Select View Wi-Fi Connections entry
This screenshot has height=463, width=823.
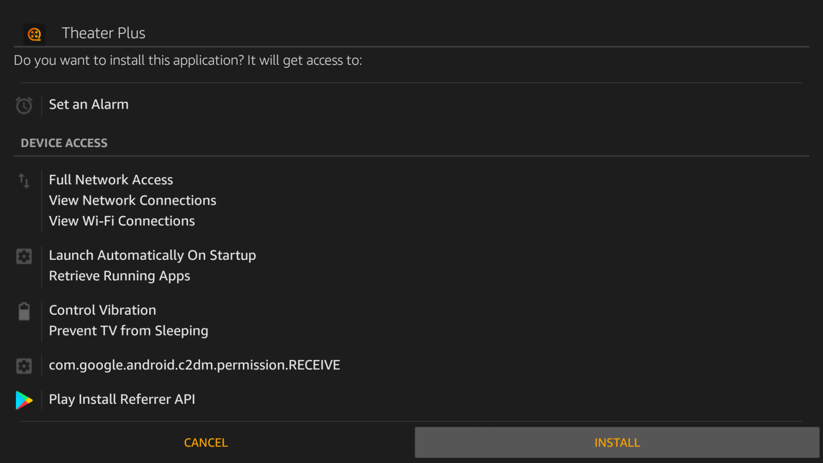(121, 221)
